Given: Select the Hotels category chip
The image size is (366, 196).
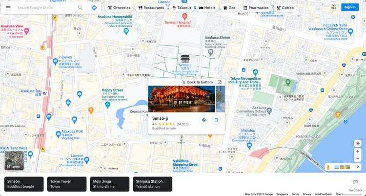Looking at the screenshot, I should (207, 8).
